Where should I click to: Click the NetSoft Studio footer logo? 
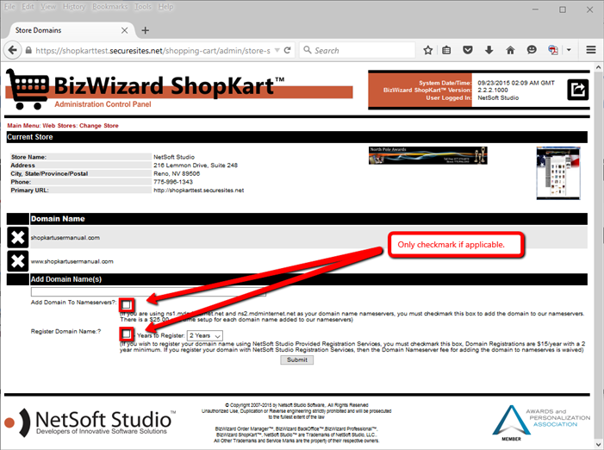click(x=90, y=422)
